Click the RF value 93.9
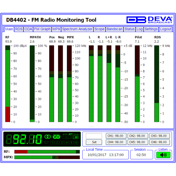 coord(9,42)
